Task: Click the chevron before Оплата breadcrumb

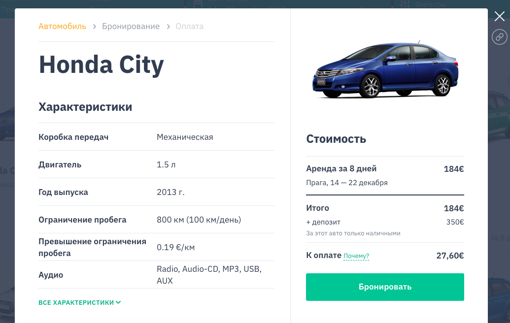Action: [x=168, y=27]
